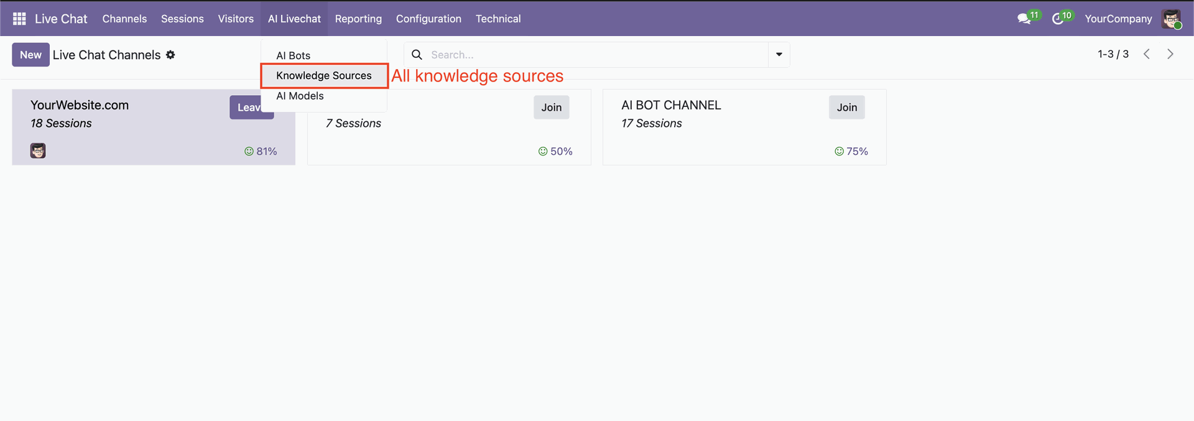Click the search magnifier icon
Viewport: 1194px width, 421px height.
click(417, 55)
